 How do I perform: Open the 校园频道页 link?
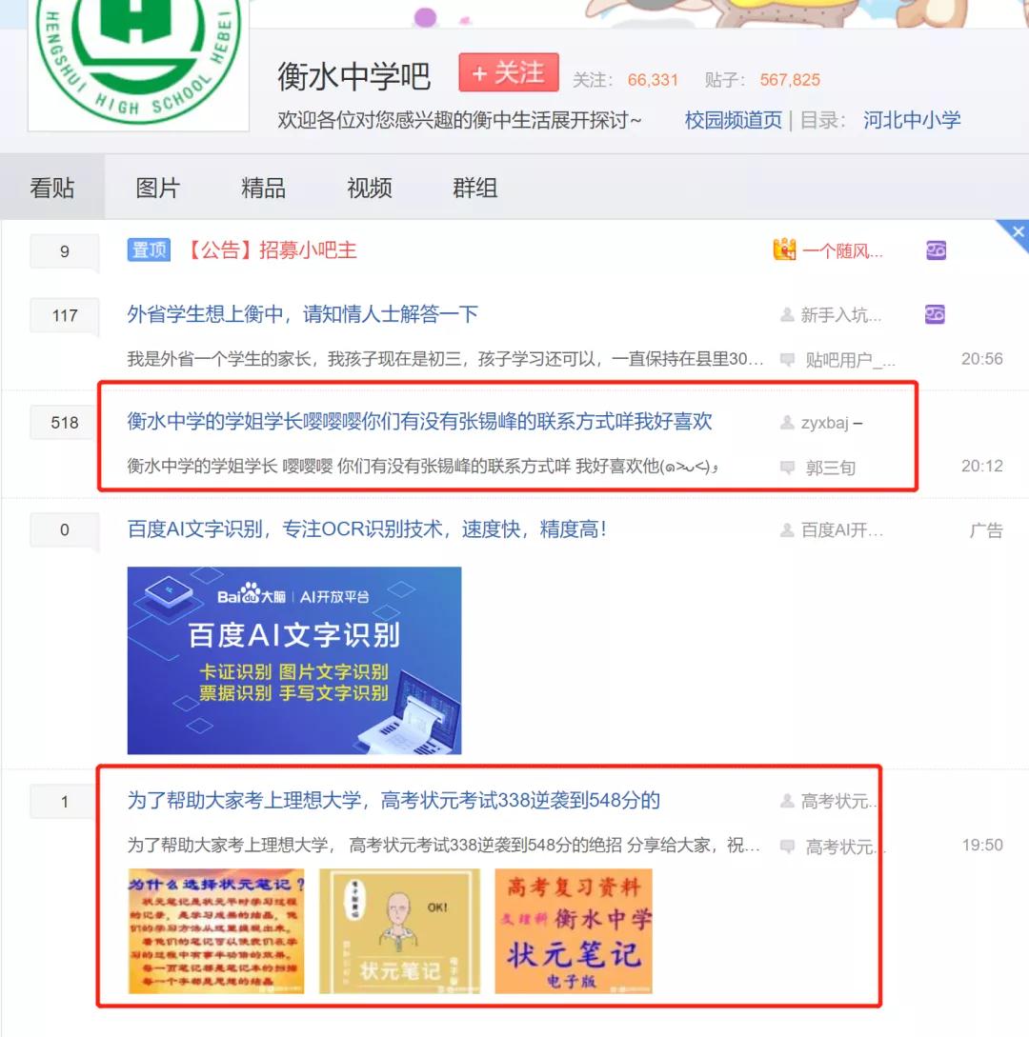[734, 120]
